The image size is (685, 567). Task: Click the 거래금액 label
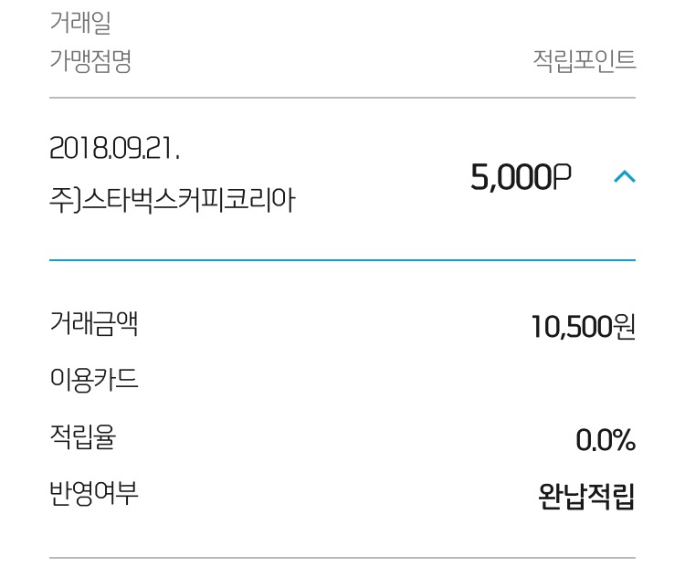point(95,322)
